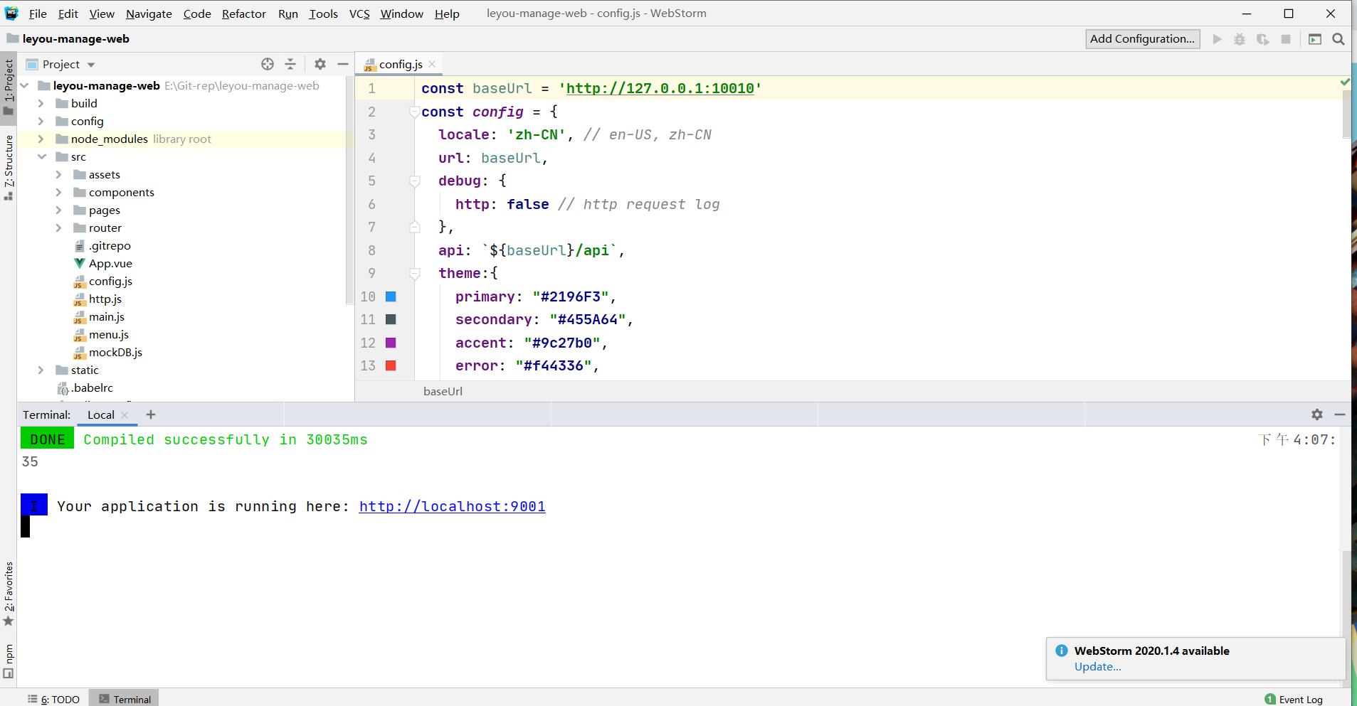Collapse the leyou-manage-web root folder
This screenshot has height=706, width=1357.
25,85
